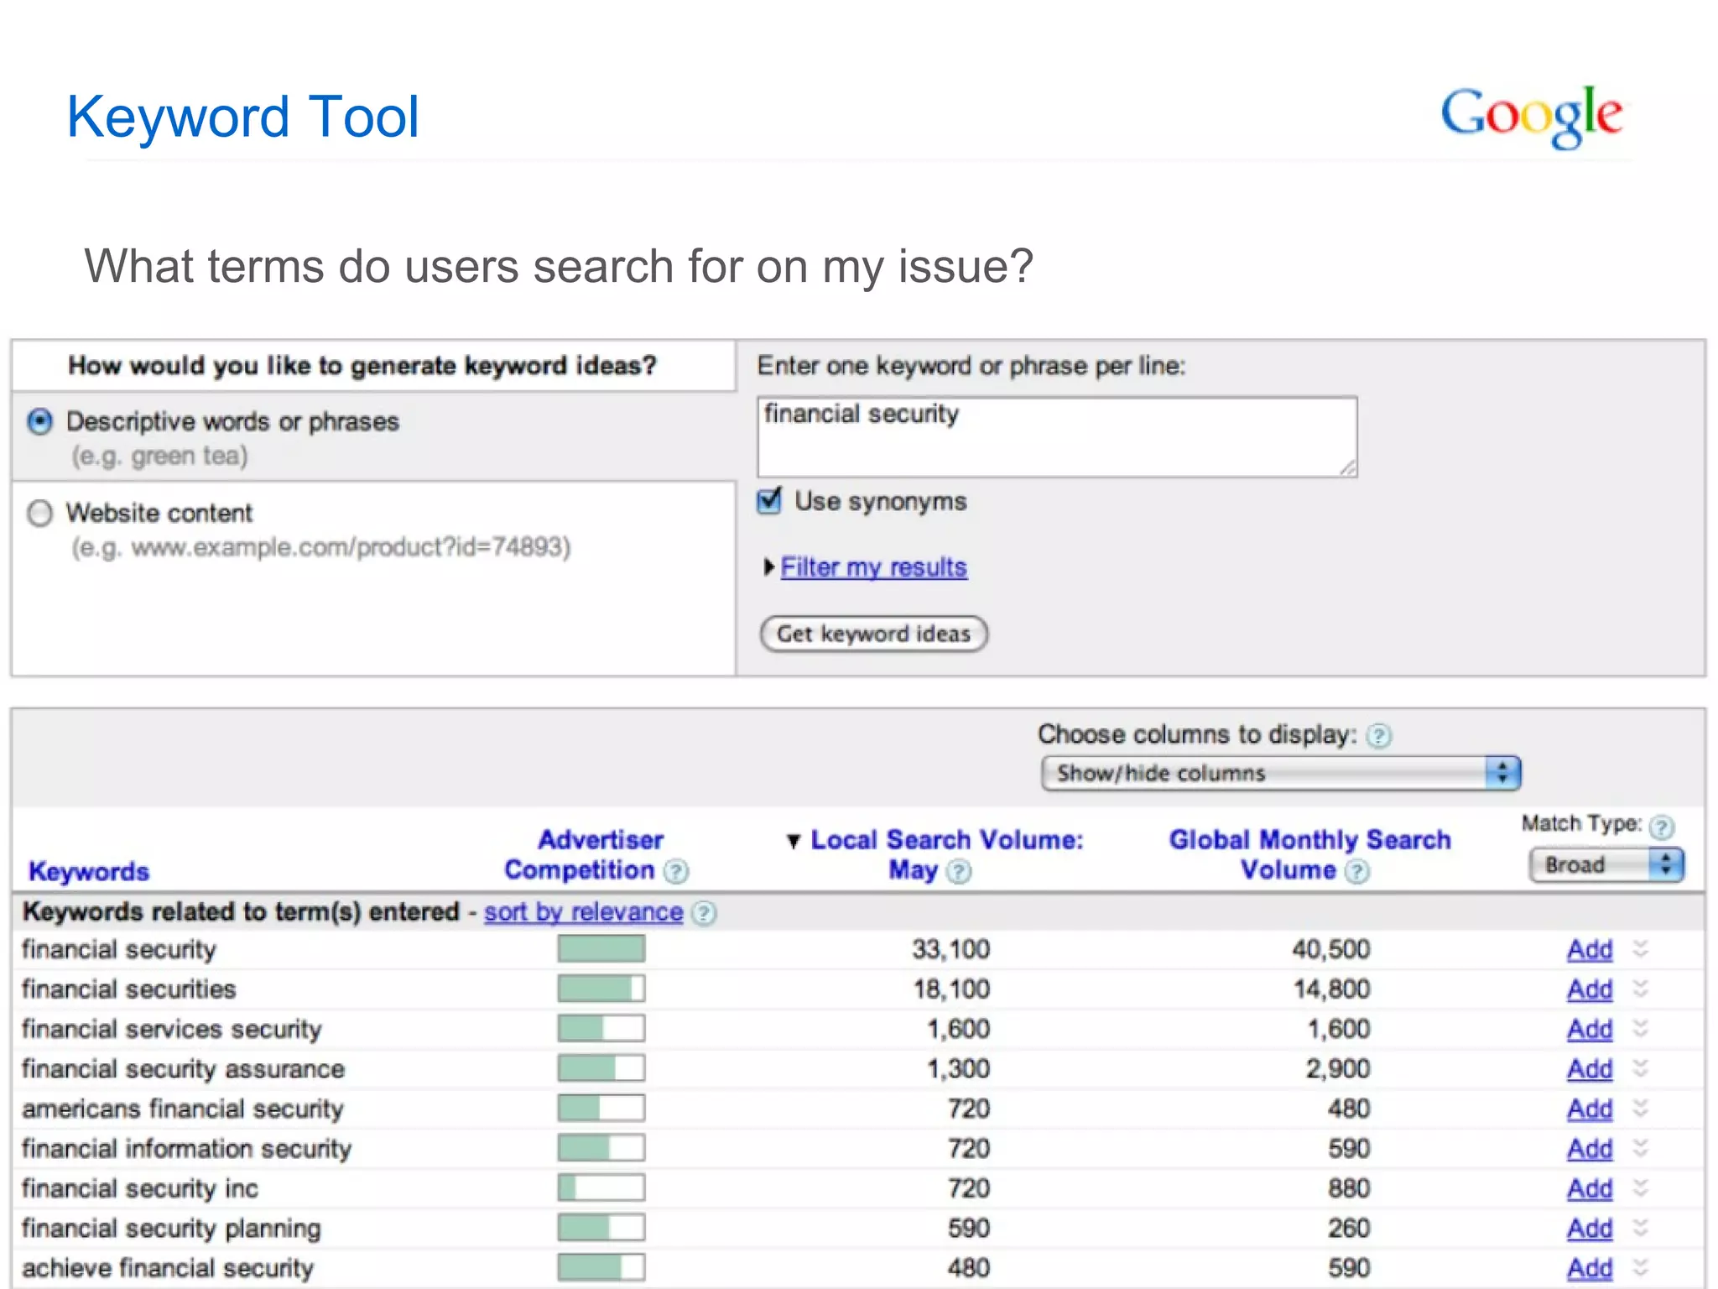Click local volume value 33,100

951,950
